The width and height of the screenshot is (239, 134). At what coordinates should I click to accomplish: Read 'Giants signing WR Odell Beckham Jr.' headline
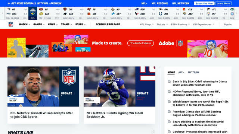point(115,115)
